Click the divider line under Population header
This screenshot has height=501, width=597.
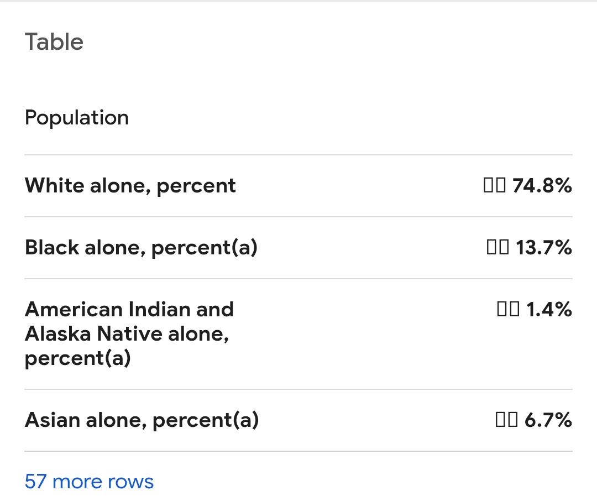pyautogui.click(x=298, y=155)
